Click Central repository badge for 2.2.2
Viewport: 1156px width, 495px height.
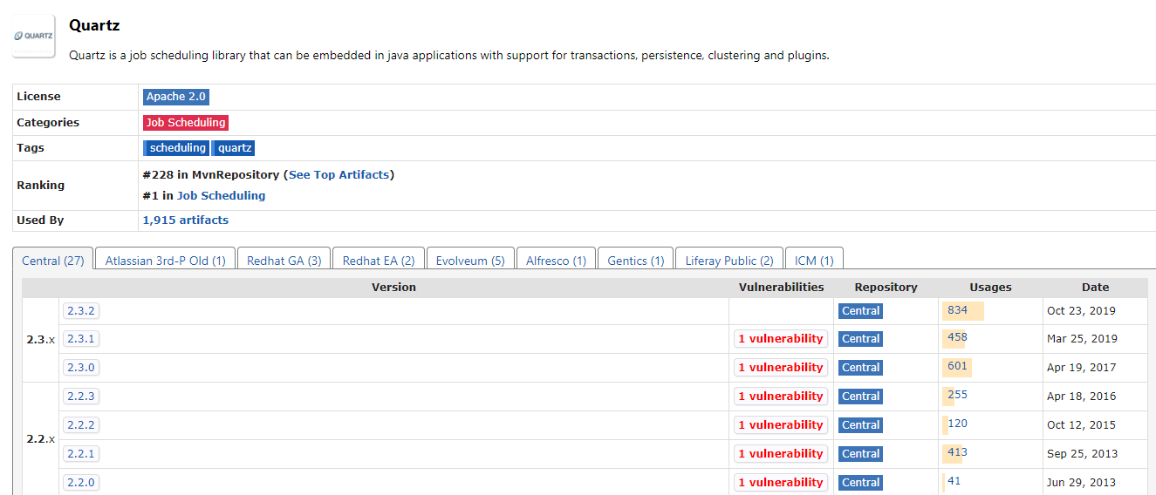point(860,425)
